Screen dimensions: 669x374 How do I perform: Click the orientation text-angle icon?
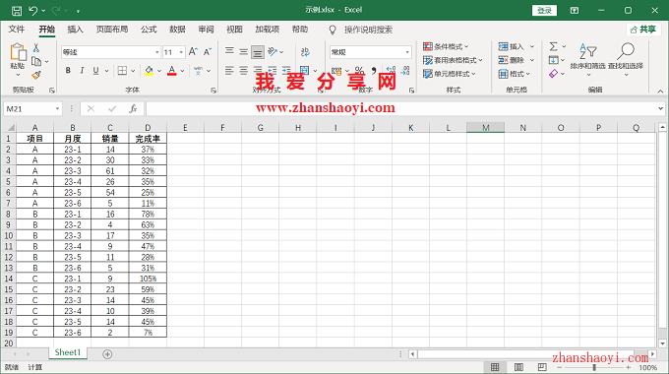(x=273, y=51)
